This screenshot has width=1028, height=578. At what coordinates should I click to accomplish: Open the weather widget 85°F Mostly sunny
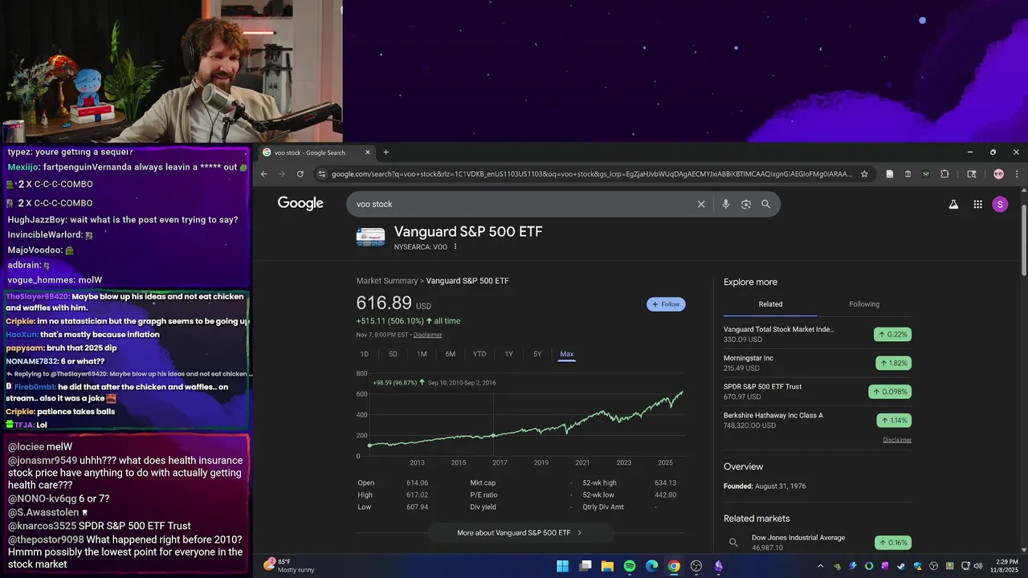tap(289, 566)
